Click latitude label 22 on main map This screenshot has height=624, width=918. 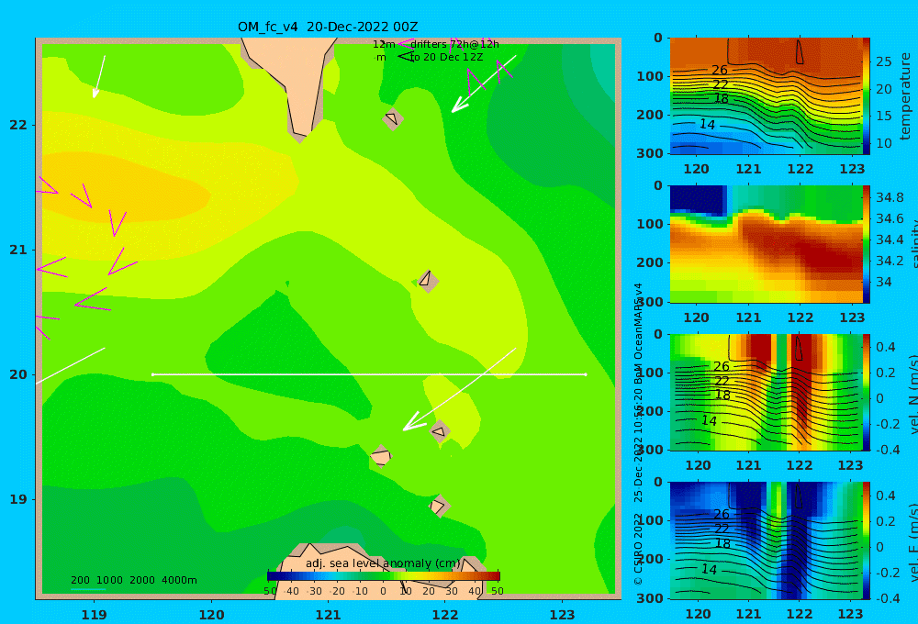18,125
